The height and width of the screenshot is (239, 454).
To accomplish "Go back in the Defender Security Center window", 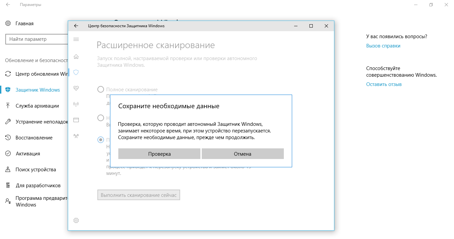I will [76, 26].
